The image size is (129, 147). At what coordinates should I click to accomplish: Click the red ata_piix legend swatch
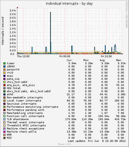coord(4,85)
